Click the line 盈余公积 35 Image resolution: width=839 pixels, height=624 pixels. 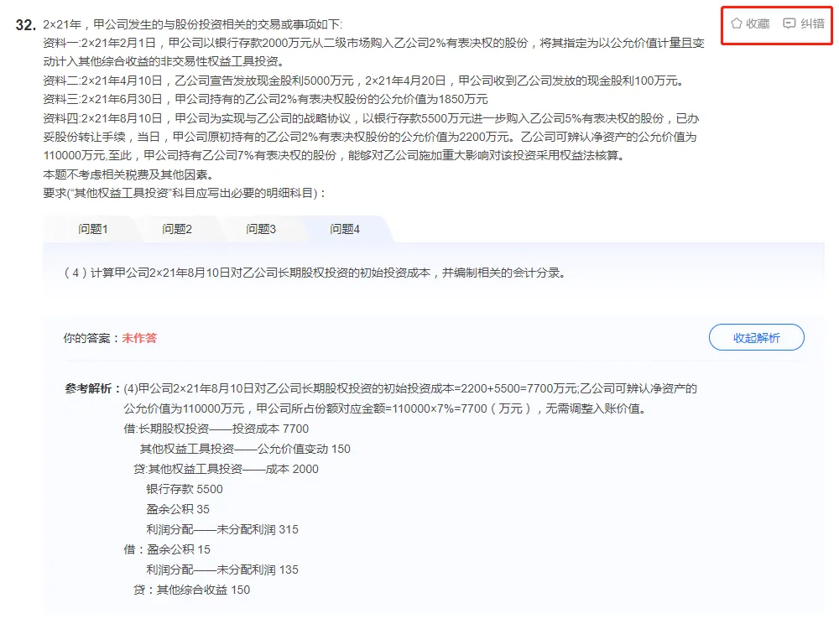tap(178, 509)
